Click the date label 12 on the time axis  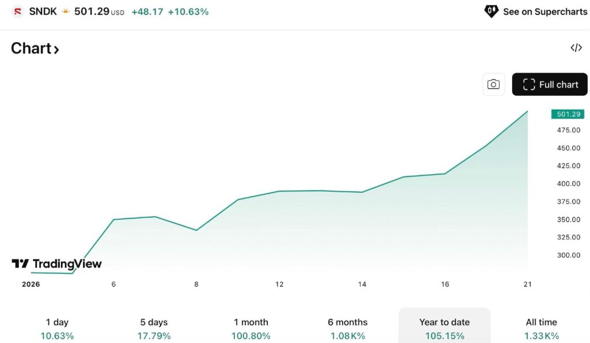279,284
